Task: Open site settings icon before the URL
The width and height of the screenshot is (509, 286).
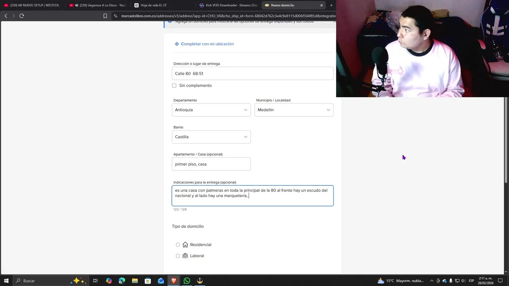Action: pos(115,16)
